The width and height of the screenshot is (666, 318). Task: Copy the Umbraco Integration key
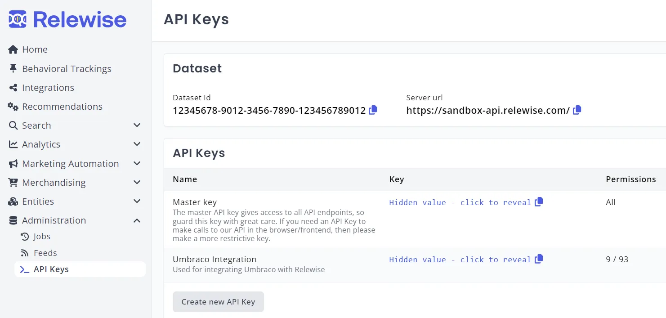pyautogui.click(x=539, y=259)
